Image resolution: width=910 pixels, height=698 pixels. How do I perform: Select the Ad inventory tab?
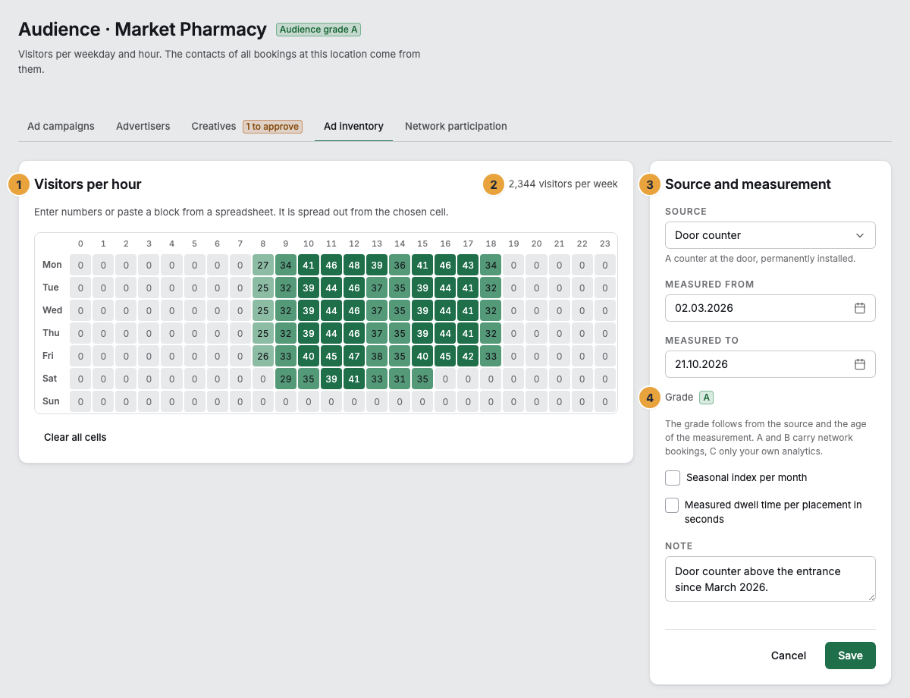[x=353, y=126]
